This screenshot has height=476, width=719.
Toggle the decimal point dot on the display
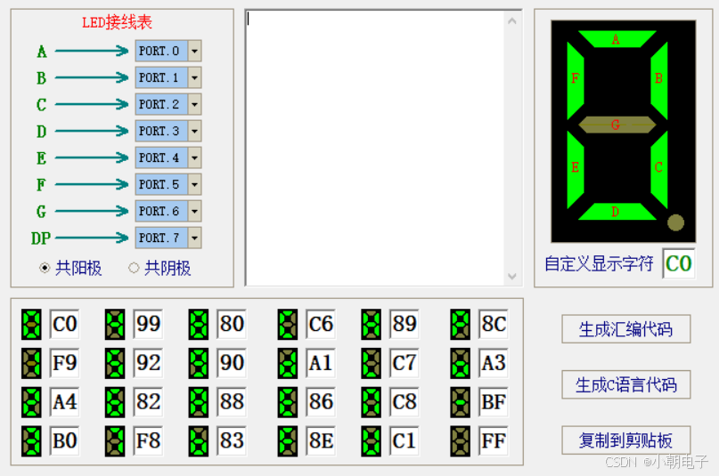pos(675,223)
